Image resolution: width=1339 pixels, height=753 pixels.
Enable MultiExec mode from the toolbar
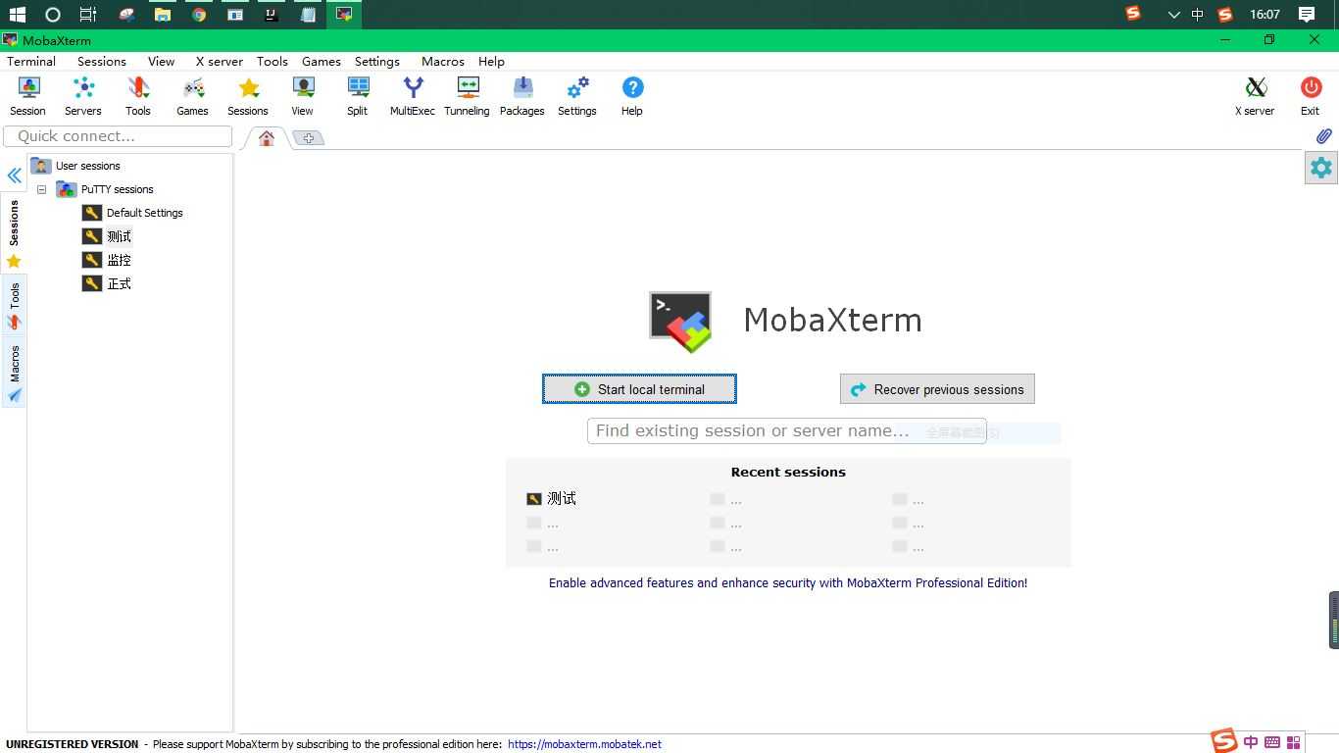(413, 96)
